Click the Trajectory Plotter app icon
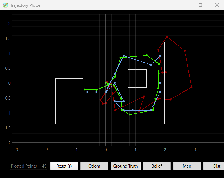Viewport: 224px width, 178px height. 5,5
